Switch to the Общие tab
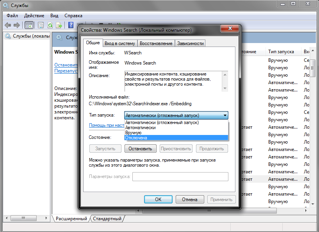The width and height of the screenshot is (319, 232). point(93,43)
